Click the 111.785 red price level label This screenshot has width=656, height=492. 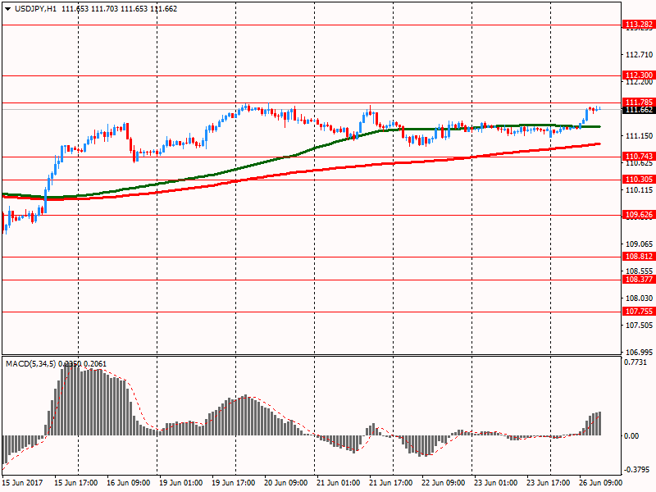639,102
